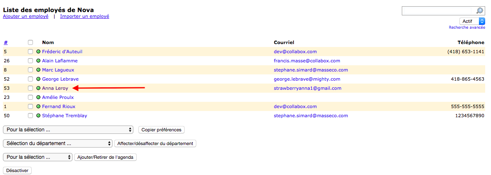The height and width of the screenshot is (175, 491).
Task: Open Importer un employé link
Action: pos(85,16)
